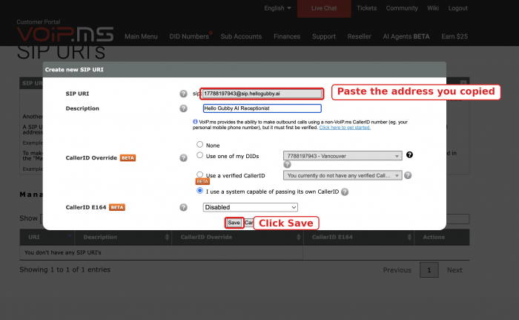Screen dimensions: 519x320
Task: Sort table by CallerID E164 column
Action: [358, 237]
